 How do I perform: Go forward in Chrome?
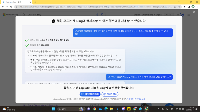(x=7, y=7)
